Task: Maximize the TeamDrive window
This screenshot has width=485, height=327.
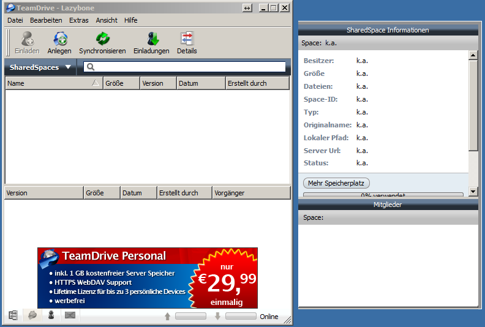Action: click(274, 8)
